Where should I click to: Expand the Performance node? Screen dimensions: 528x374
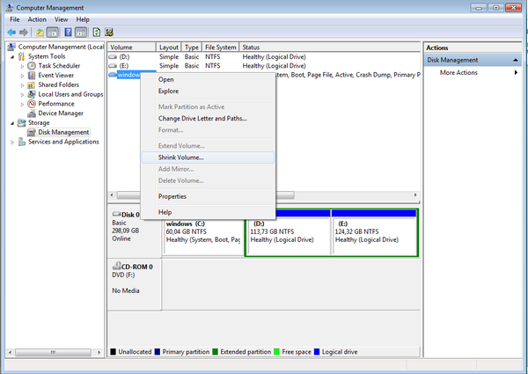click(22, 104)
